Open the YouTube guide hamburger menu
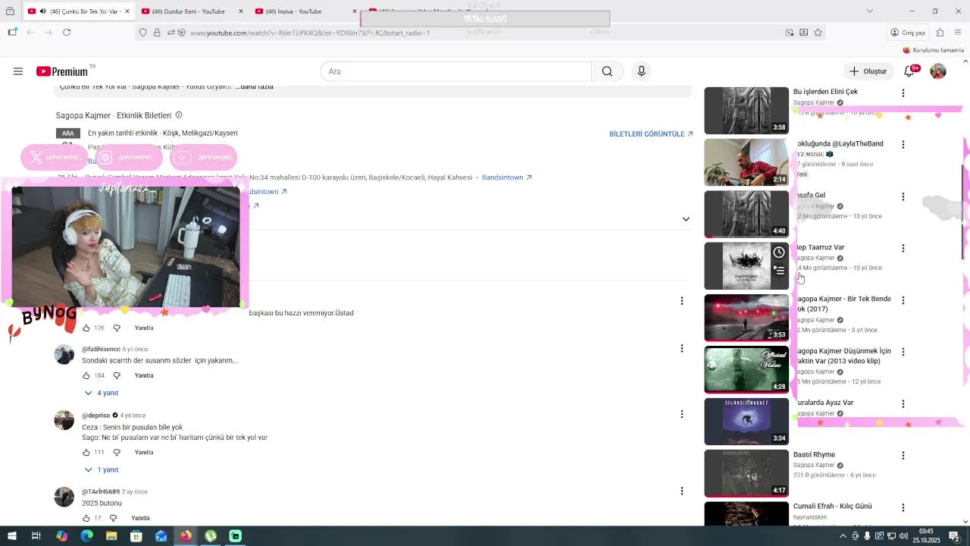Image resolution: width=970 pixels, height=546 pixels. click(x=18, y=71)
